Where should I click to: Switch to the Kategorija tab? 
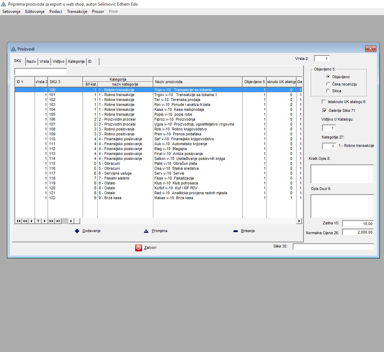(x=76, y=61)
